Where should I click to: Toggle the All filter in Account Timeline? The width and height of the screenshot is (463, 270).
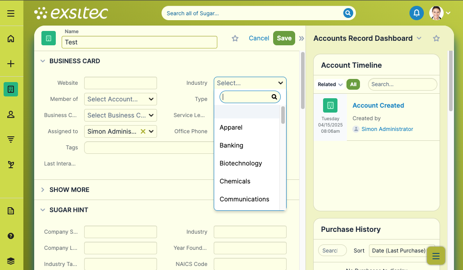point(353,84)
